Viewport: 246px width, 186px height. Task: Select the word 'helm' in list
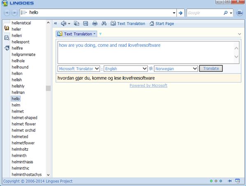16,105
